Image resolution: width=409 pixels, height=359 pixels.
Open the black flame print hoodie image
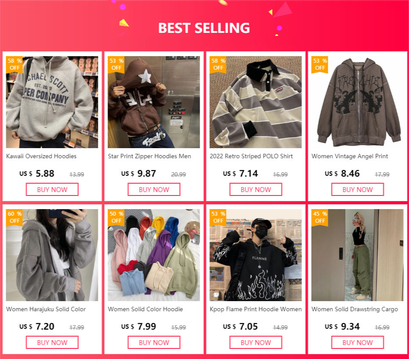click(x=255, y=255)
